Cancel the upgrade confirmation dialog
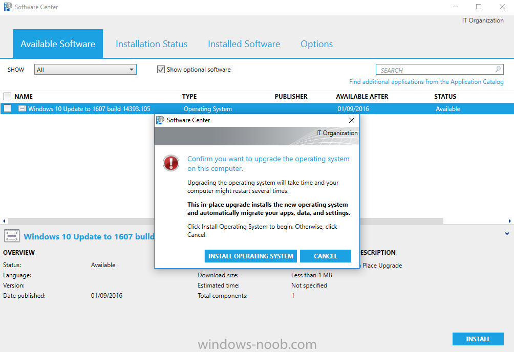The width and height of the screenshot is (514, 352). [326, 256]
